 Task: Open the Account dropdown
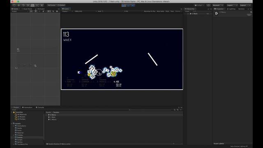[218, 5]
